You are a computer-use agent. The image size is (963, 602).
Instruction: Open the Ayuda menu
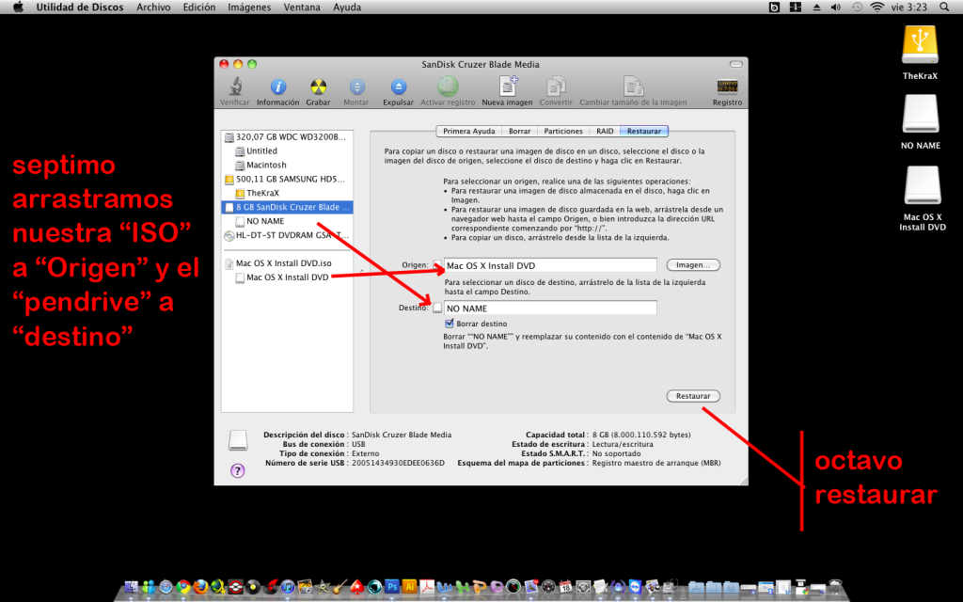(347, 8)
